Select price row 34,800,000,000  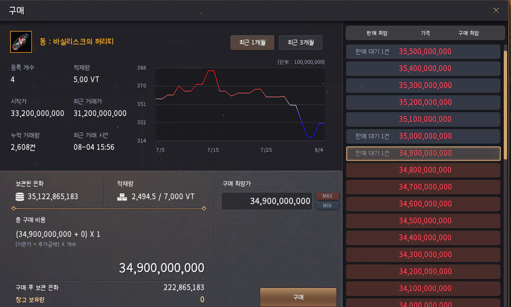coord(423,170)
